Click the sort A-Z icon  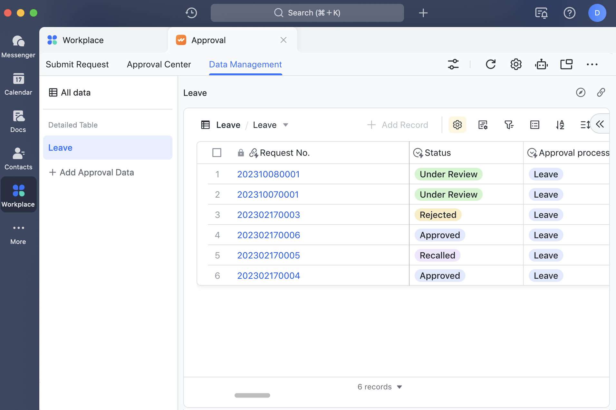[560, 125]
